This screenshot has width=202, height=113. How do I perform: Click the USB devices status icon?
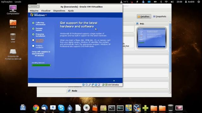tap(90, 85)
